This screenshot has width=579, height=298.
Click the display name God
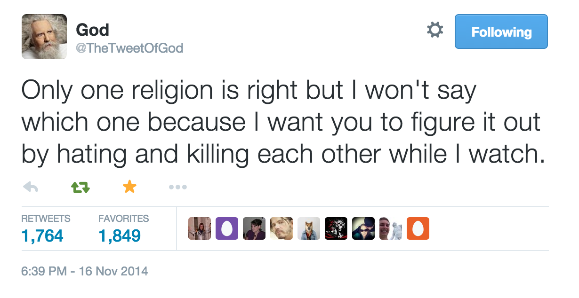(93, 30)
